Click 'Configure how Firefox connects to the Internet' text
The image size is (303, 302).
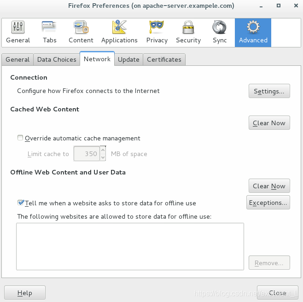tap(88, 91)
